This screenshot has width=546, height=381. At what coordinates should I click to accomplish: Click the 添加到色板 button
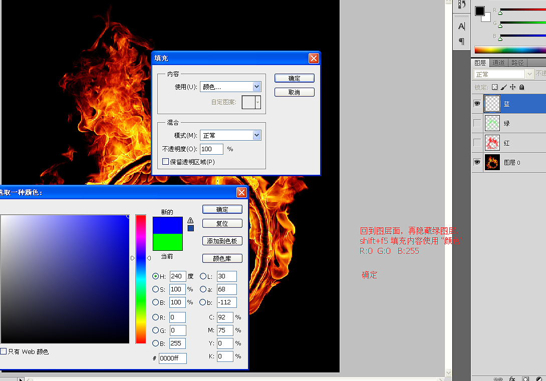pyautogui.click(x=222, y=241)
